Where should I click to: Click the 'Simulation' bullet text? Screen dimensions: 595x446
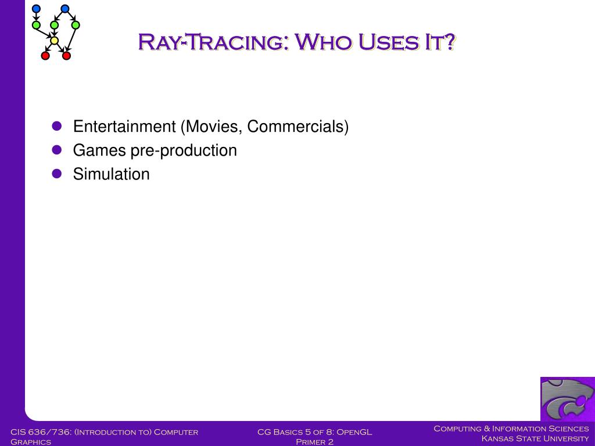pos(111,174)
